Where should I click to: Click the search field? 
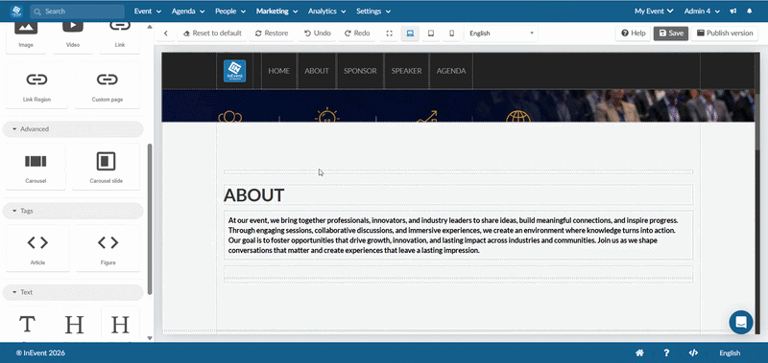pyautogui.click(x=77, y=11)
